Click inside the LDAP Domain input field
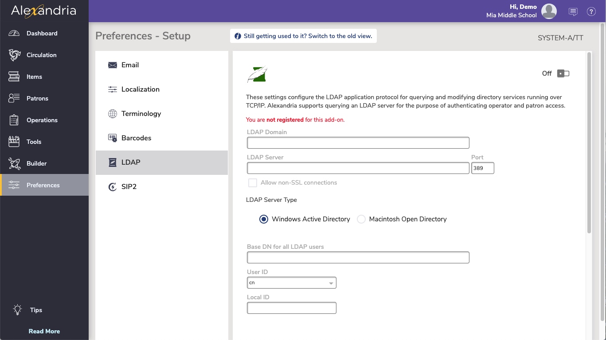This screenshot has width=606, height=340. coord(358,143)
